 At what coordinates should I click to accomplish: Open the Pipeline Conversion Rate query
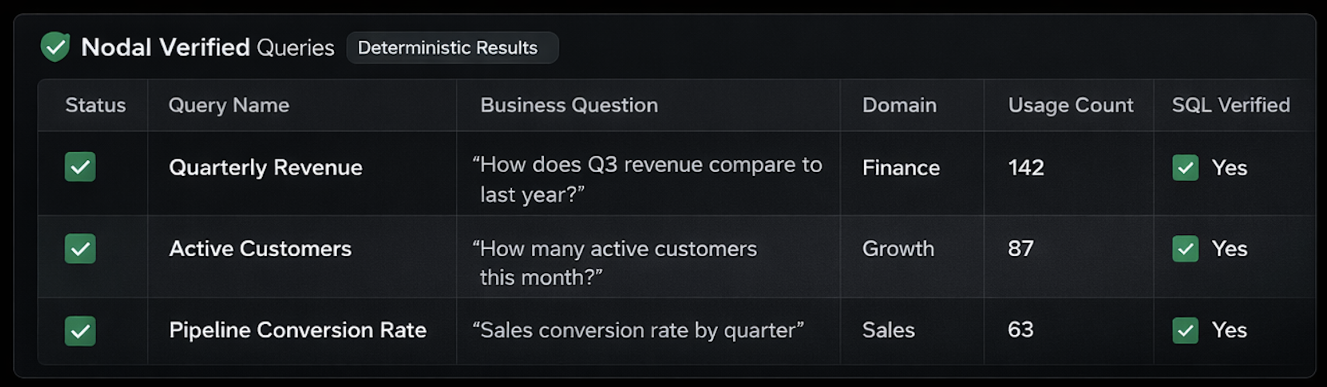[x=297, y=330]
